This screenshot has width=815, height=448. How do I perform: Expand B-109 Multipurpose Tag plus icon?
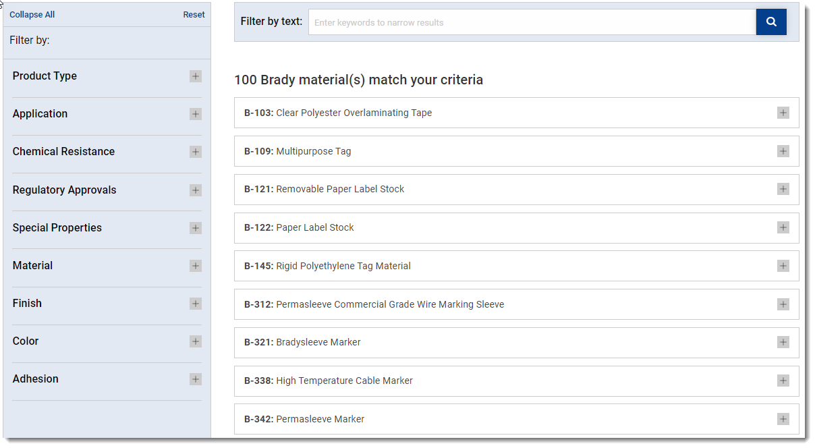tap(783, 151)
